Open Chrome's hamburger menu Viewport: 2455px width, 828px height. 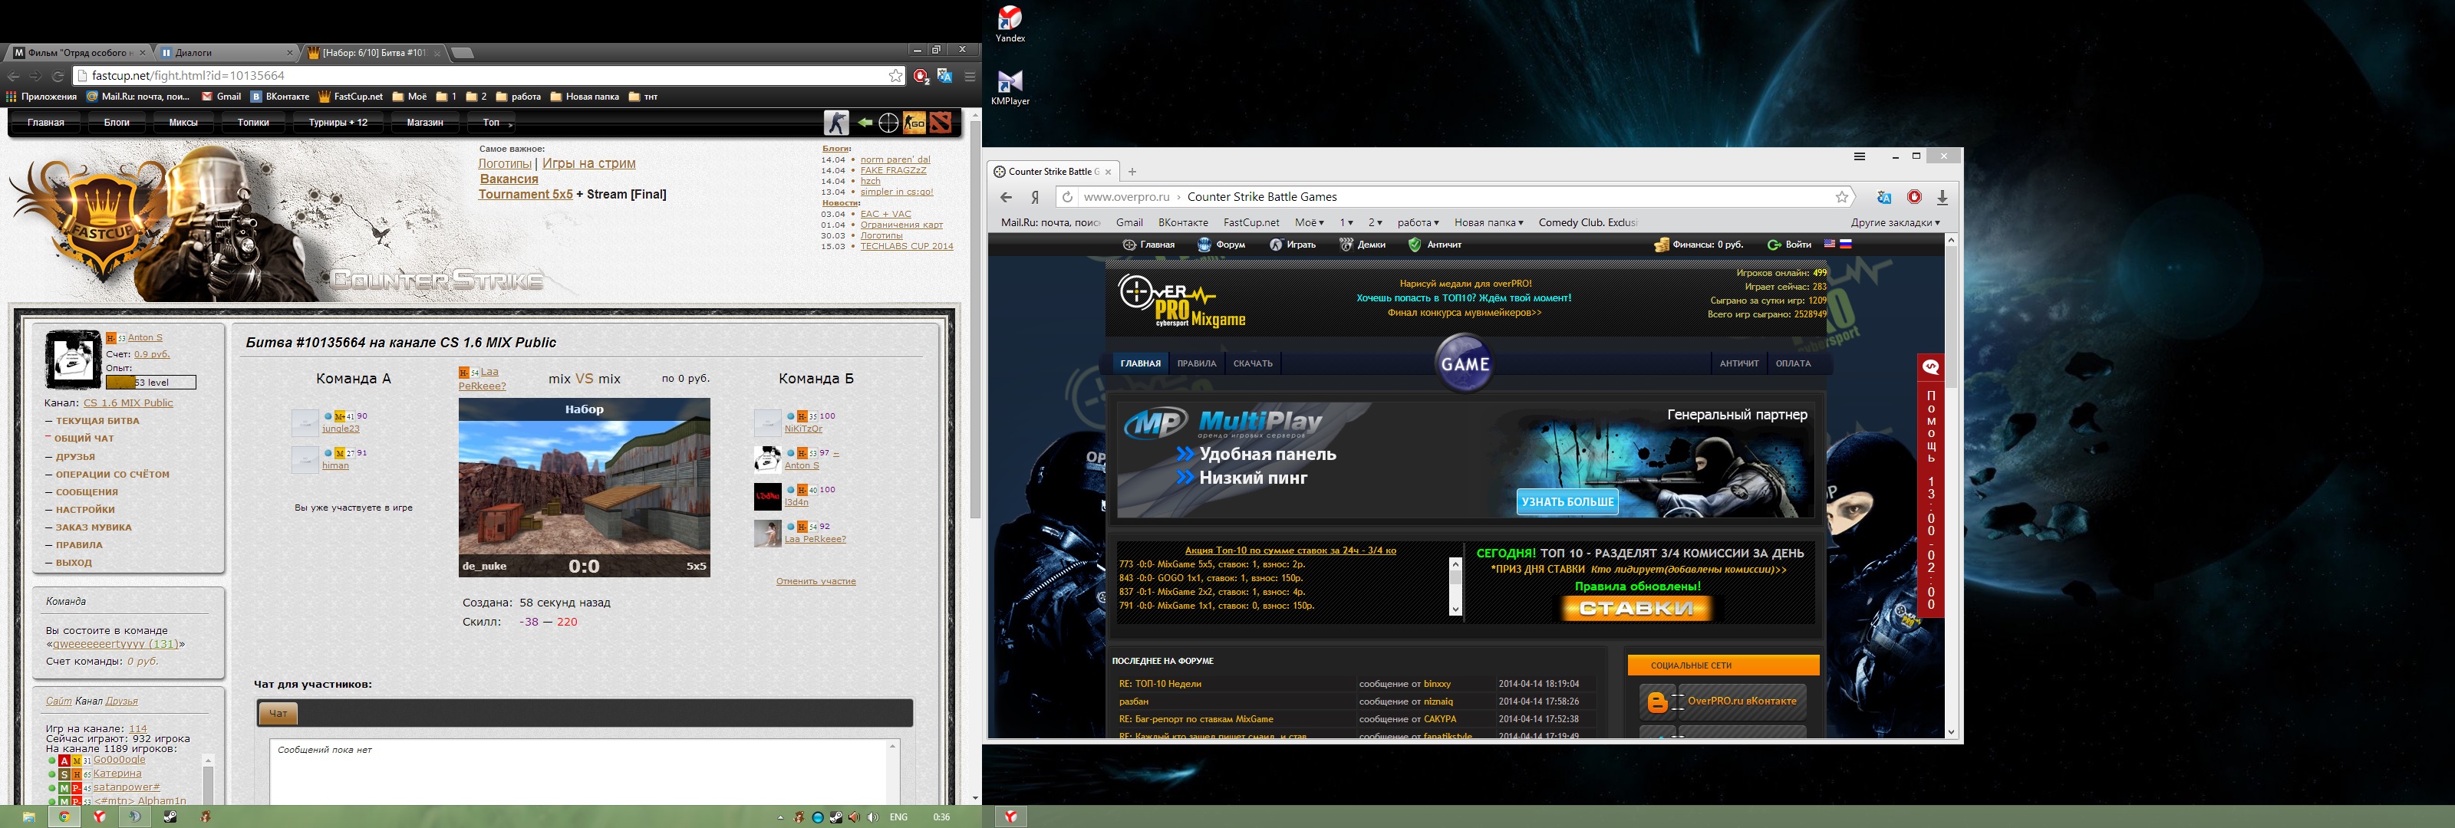(969, 76)
